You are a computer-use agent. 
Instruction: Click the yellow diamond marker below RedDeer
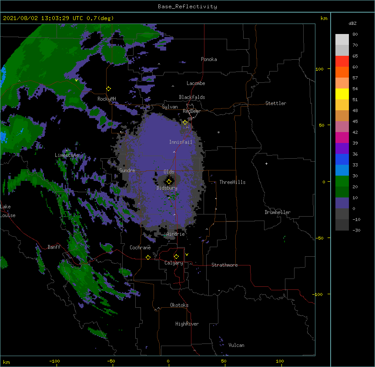click(185, 122)
